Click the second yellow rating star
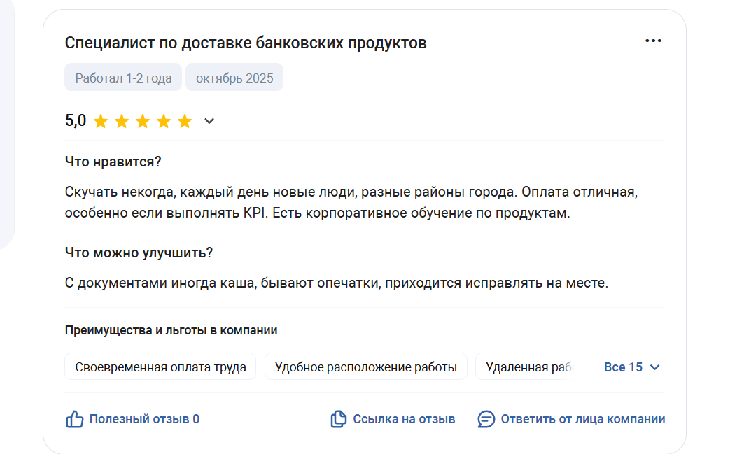Image resolution: width=742 pixels, height=454 pixels. 122,122
